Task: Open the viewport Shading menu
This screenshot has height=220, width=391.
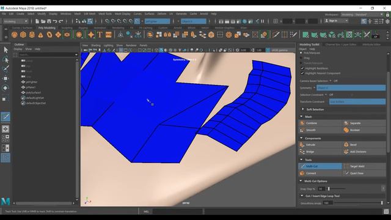Action: 95,45
